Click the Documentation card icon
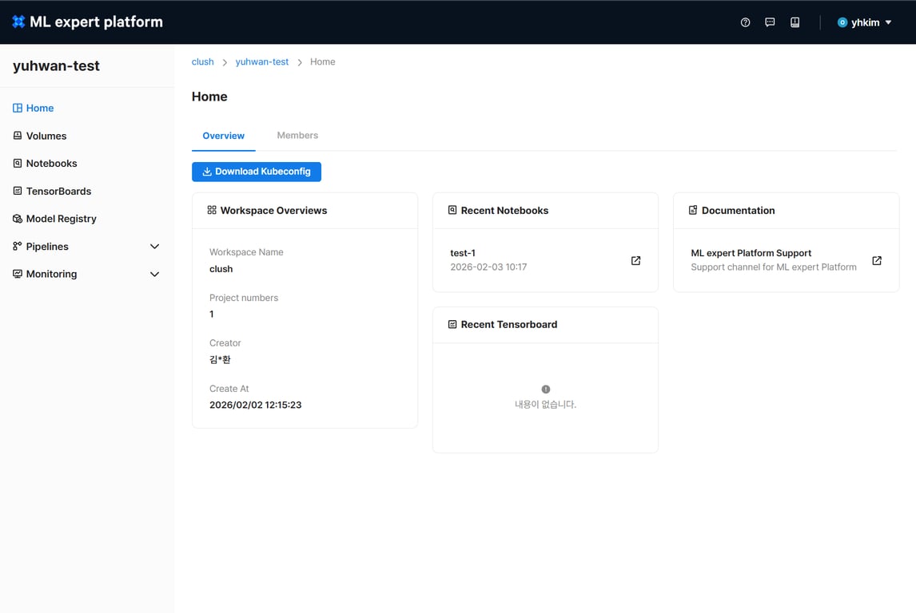 tap(693, 210)
